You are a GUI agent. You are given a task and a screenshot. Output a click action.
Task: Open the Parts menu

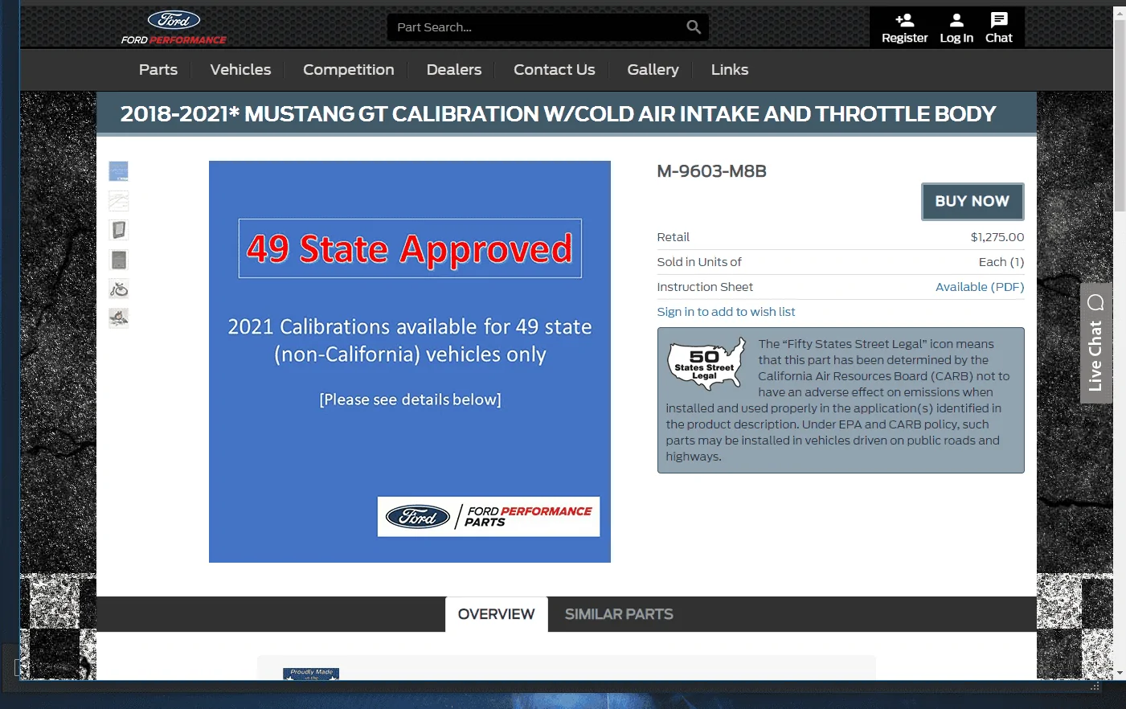158,70
